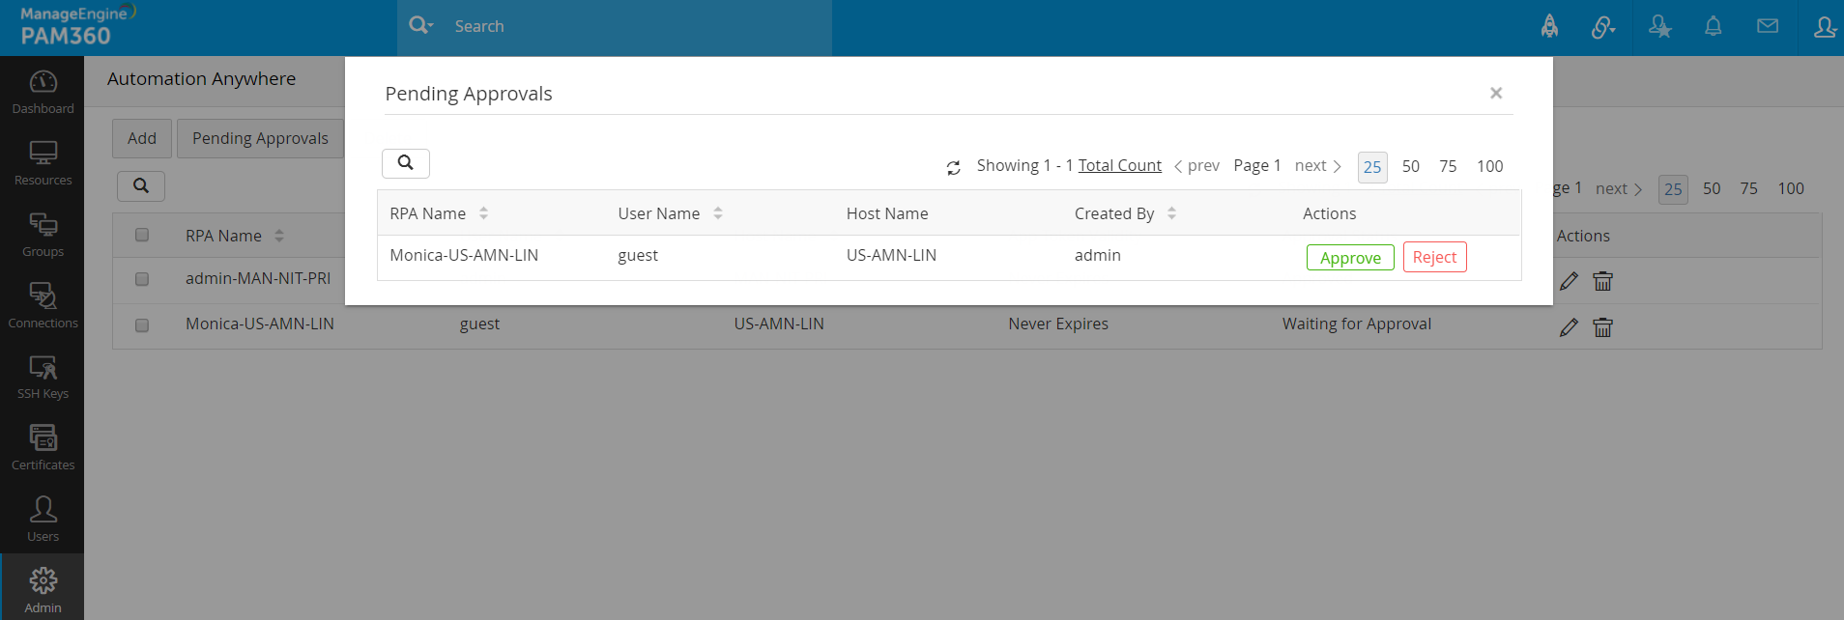The height and width of the screenshot is (620, 1844).
Task: Click Total Count link in dialog
Action: coord(1119,165)
